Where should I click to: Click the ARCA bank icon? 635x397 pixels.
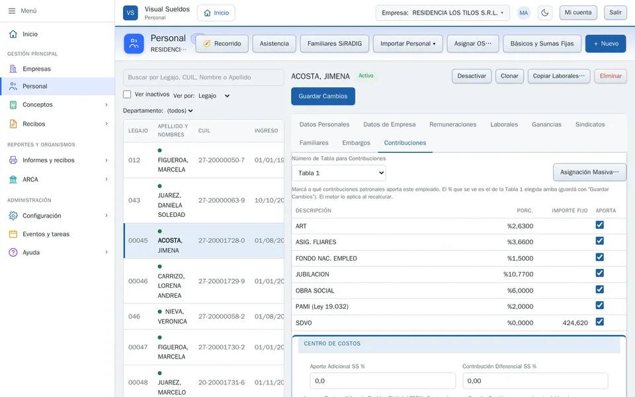(x=13, y=179)
